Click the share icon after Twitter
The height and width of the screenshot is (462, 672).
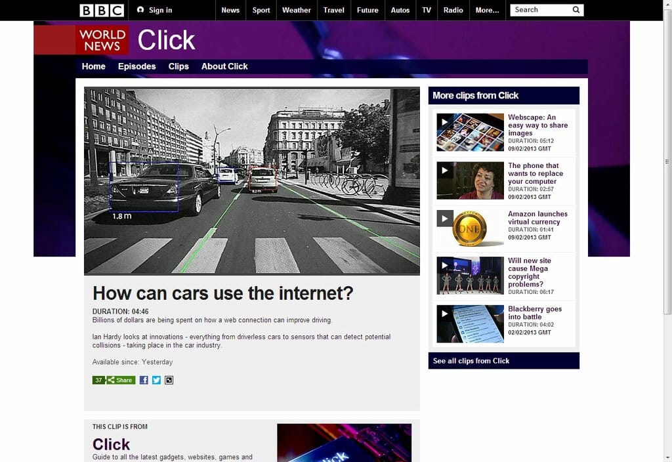point(169,380)
